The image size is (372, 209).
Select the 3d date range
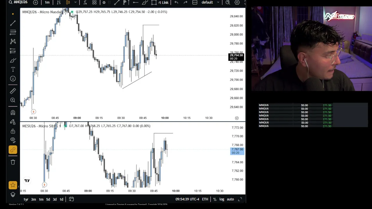(55, 199)
